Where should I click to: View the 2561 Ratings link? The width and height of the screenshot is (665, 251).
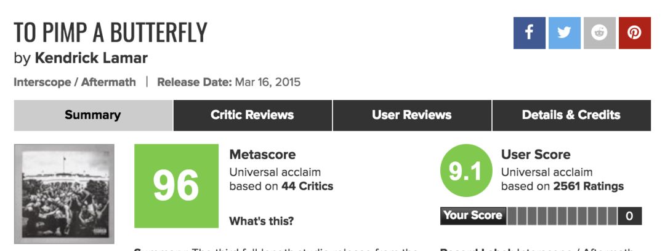click(588, 186)
